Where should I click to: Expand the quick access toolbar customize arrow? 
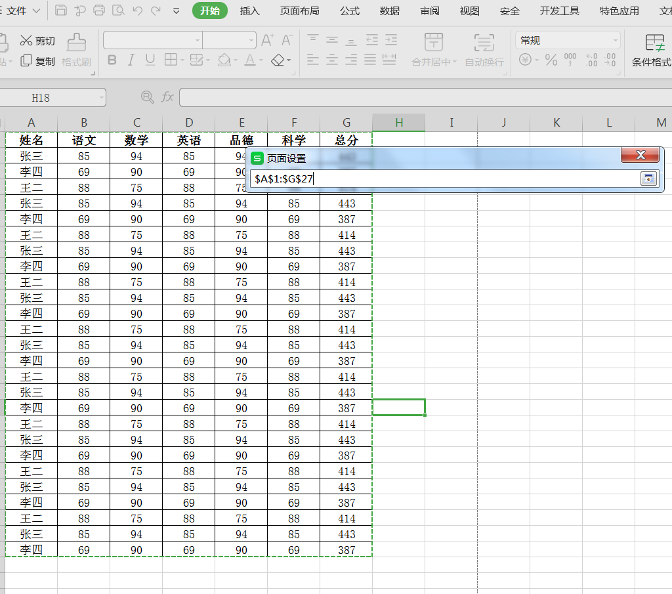click(x=176, y=11)
